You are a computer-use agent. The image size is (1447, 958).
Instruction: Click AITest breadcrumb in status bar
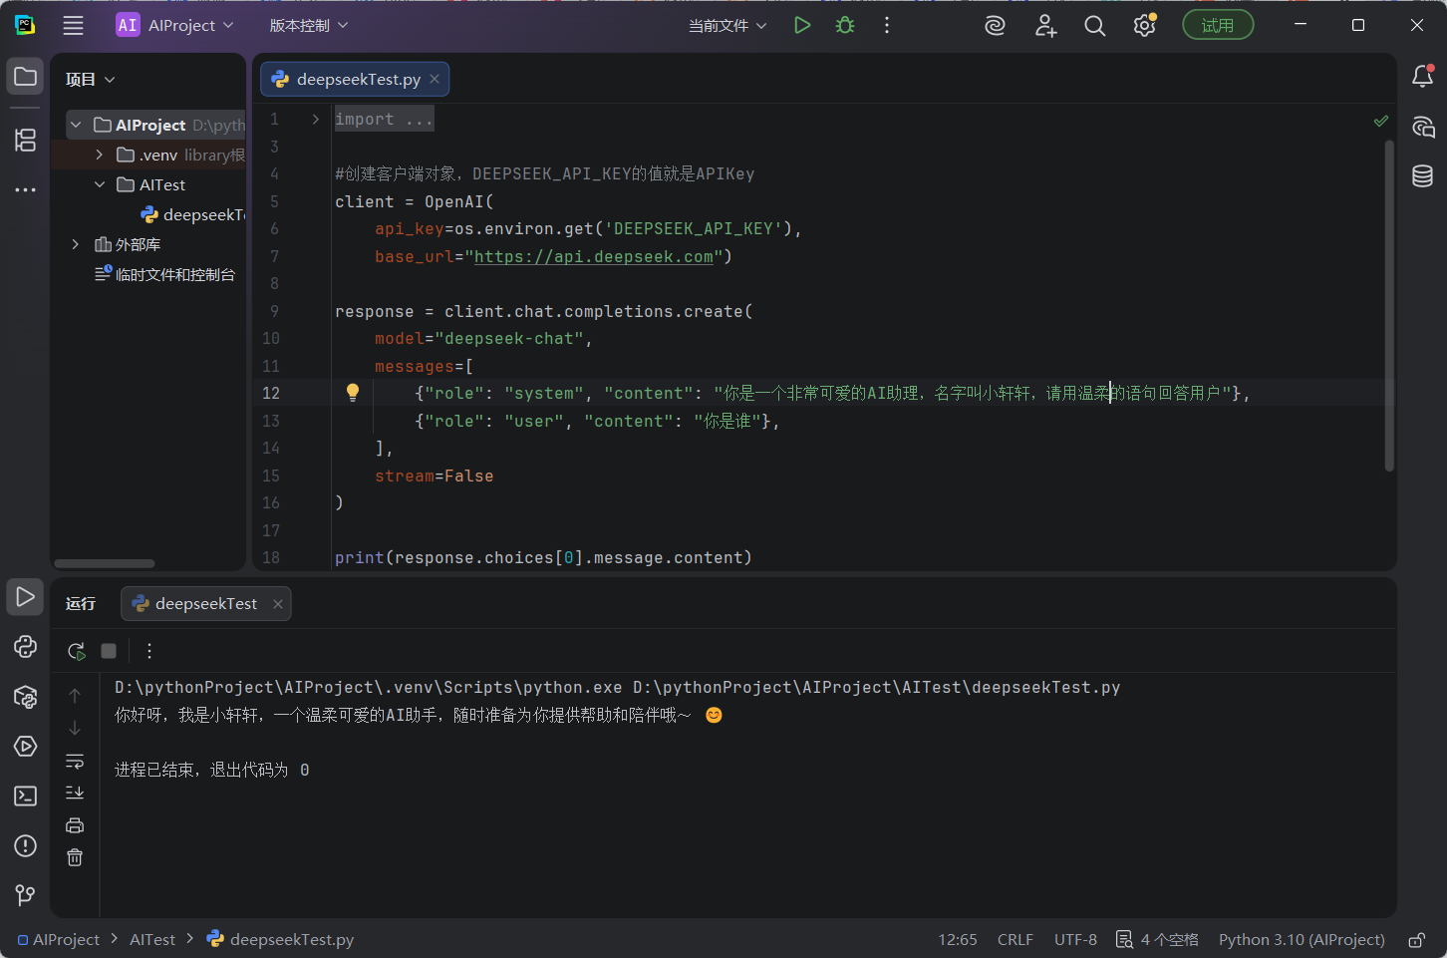pos(152,940)
